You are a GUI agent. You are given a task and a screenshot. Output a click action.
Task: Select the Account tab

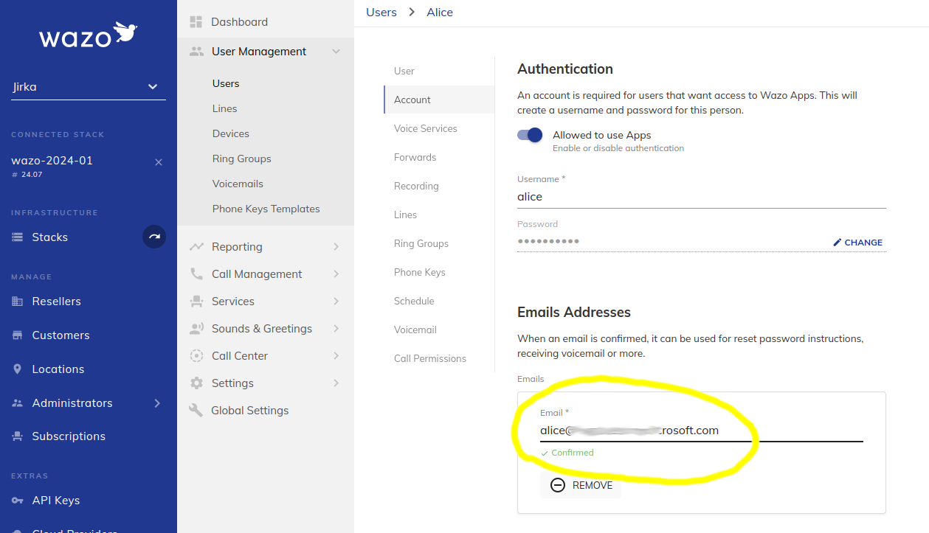[439, 100]
